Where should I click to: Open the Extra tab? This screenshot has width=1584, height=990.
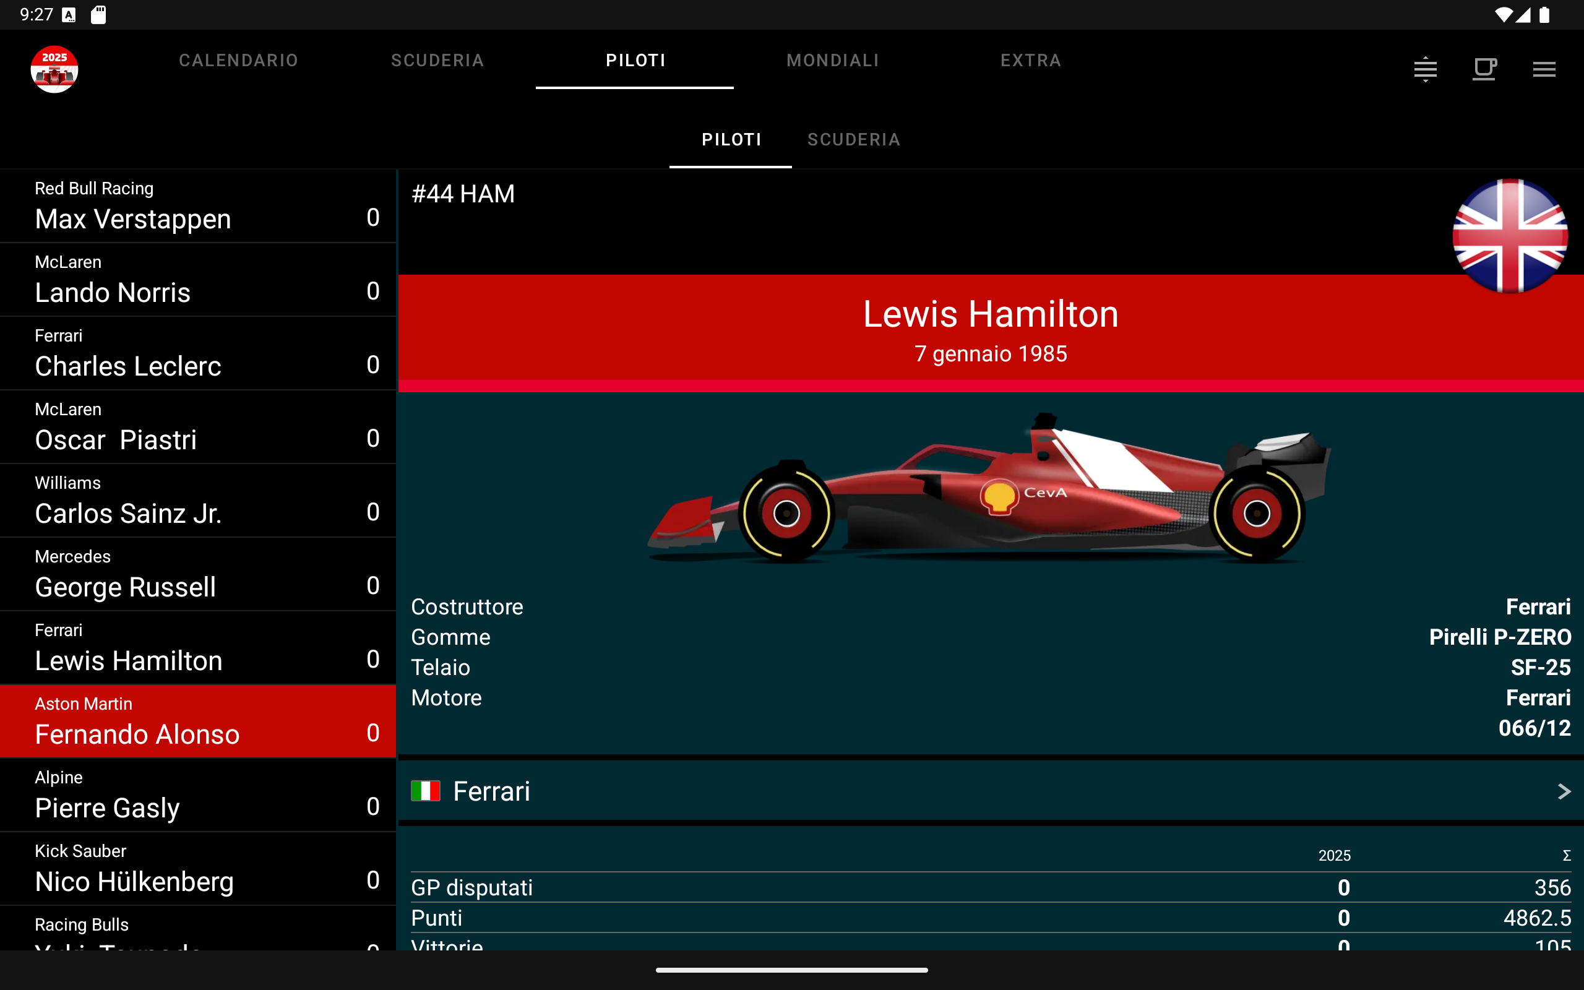point(1030,60)
